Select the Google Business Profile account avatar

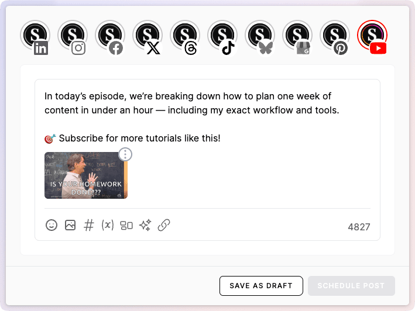297,36
